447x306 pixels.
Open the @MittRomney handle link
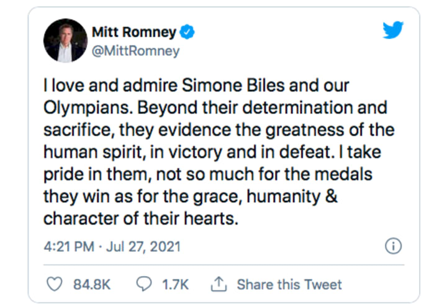[135, 51]
